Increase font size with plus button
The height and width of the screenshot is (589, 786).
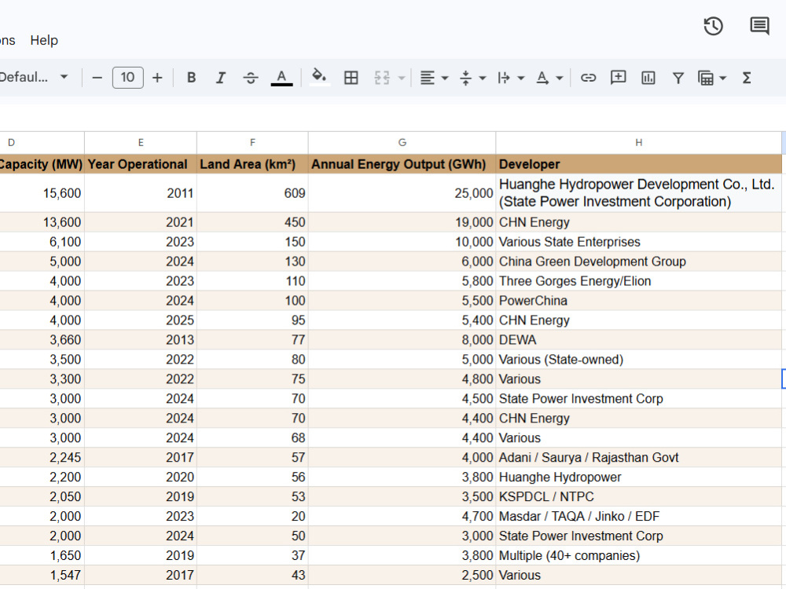[157, 78]
